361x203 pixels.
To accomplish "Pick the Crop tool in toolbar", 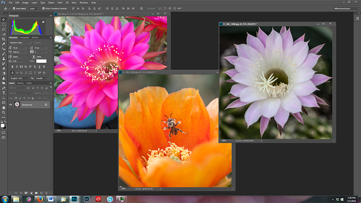I will pyautogui.click(x=4, y=39).
